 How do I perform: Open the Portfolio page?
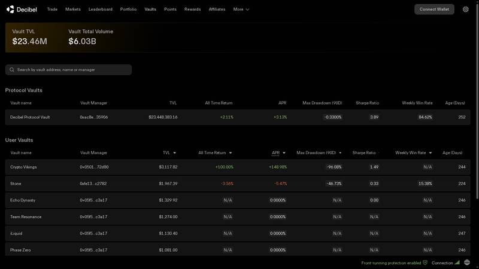[128, 10]
